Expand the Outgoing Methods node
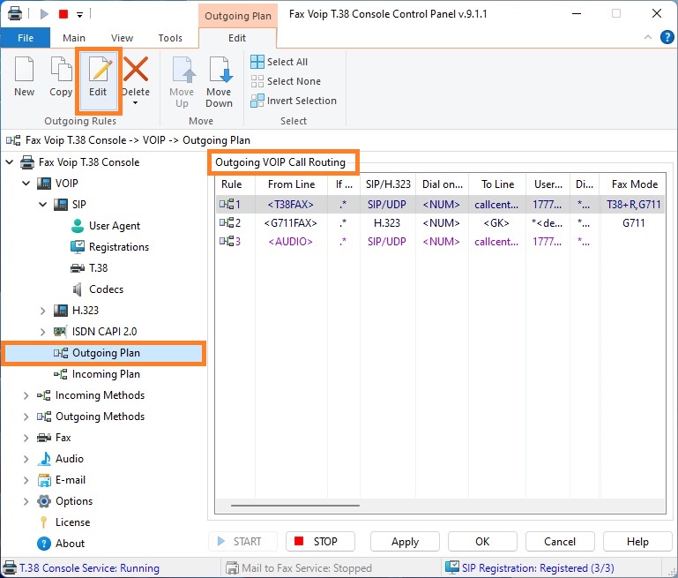This screenshot has height=578, width=678. (x=26, y=417)
